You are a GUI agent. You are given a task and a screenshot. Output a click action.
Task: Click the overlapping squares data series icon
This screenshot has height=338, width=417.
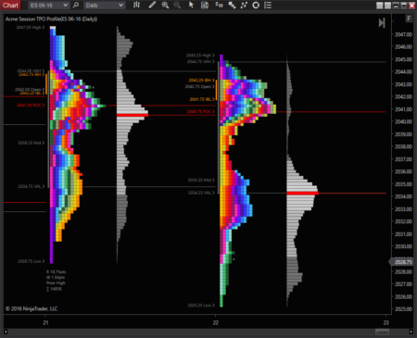coord(232,6)
